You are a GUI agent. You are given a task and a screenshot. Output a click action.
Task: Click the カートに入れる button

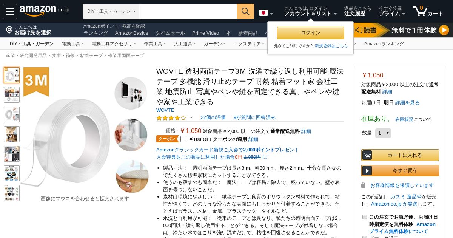(x=400, y=155)
